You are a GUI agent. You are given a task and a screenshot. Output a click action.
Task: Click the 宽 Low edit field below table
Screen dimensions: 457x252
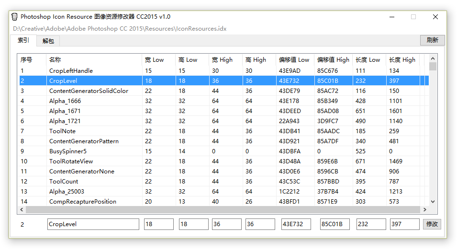[x=159, y=224]
